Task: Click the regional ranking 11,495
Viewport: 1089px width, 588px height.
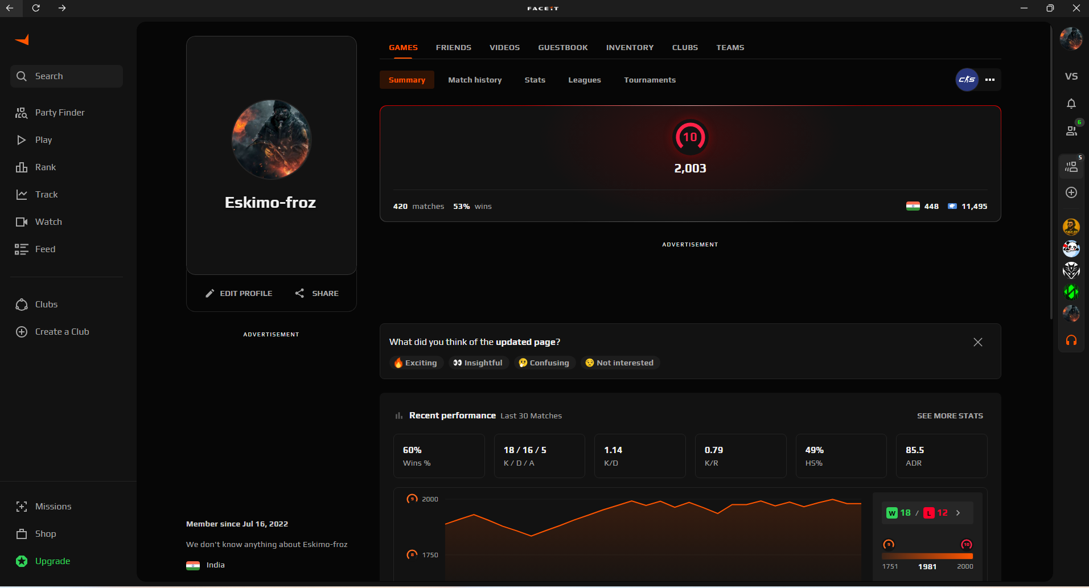Action: pos(967,206)
